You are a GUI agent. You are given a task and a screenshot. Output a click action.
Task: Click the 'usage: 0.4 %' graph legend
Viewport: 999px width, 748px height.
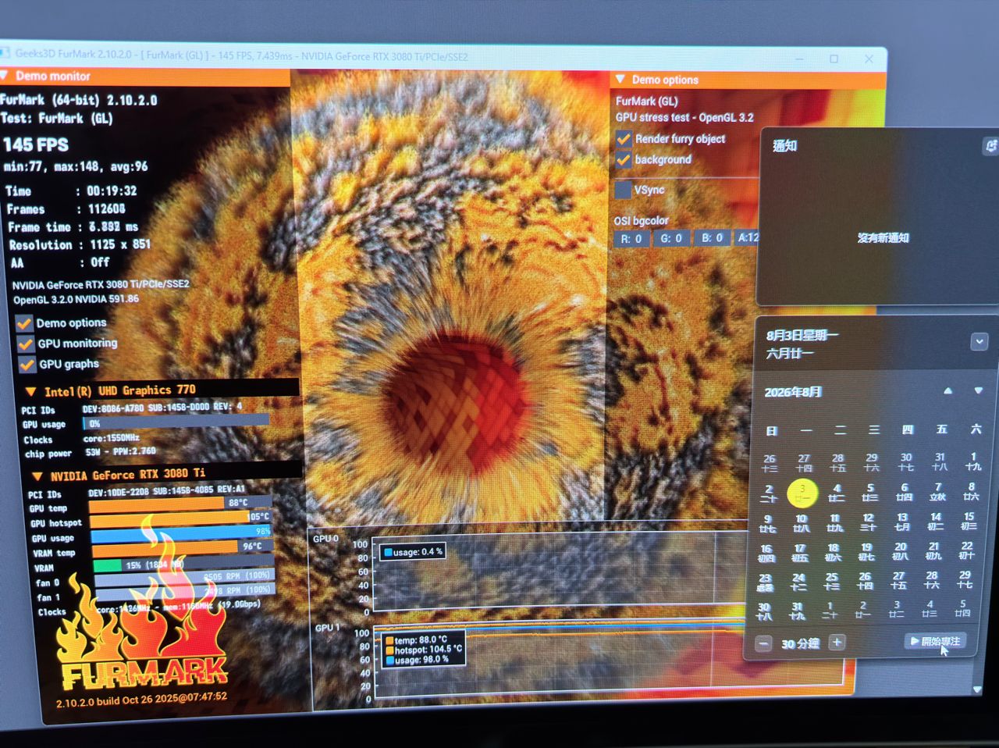[x=412, y=552]
